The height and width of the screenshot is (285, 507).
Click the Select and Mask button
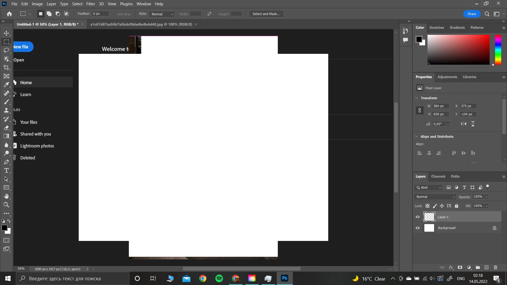(x=266, y=14)
